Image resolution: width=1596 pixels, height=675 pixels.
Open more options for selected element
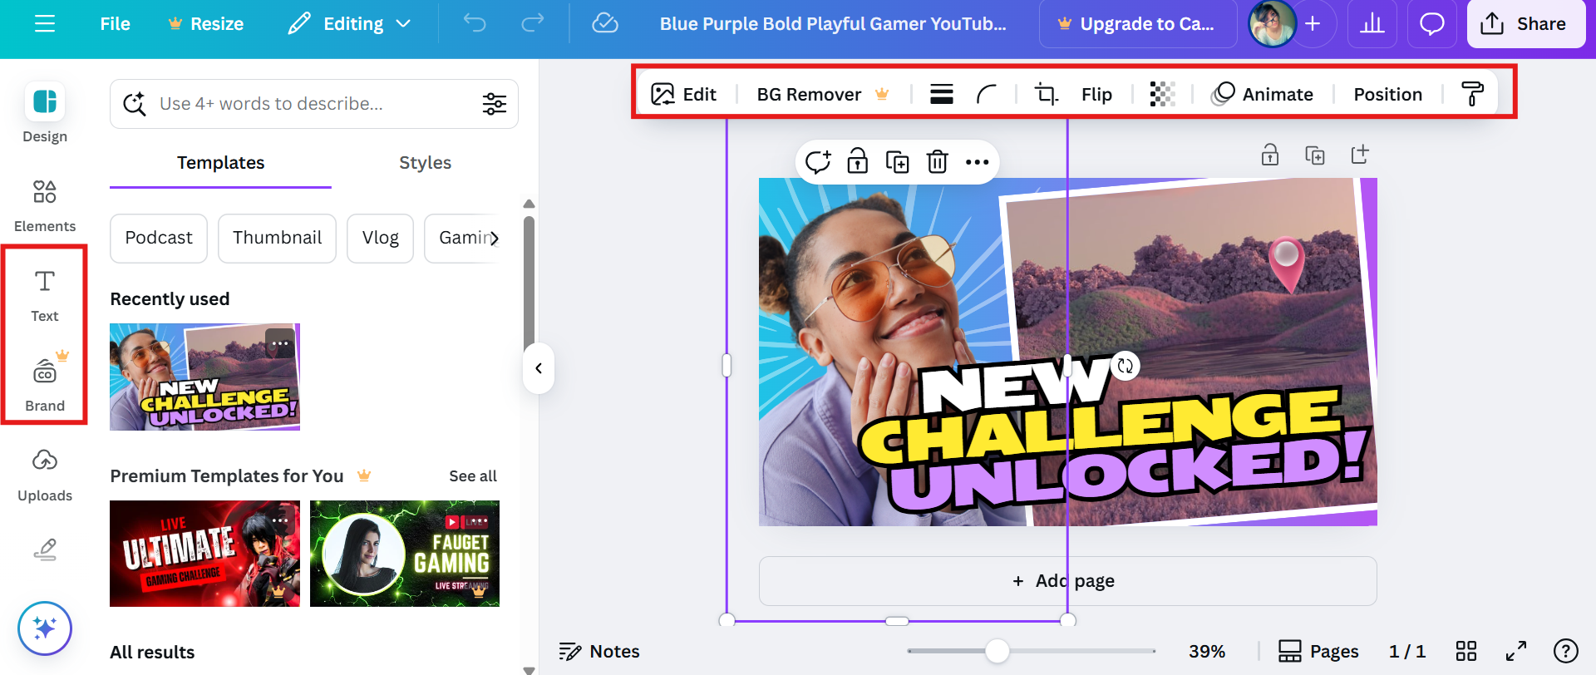pyautogui.click(x=977, y=161)
